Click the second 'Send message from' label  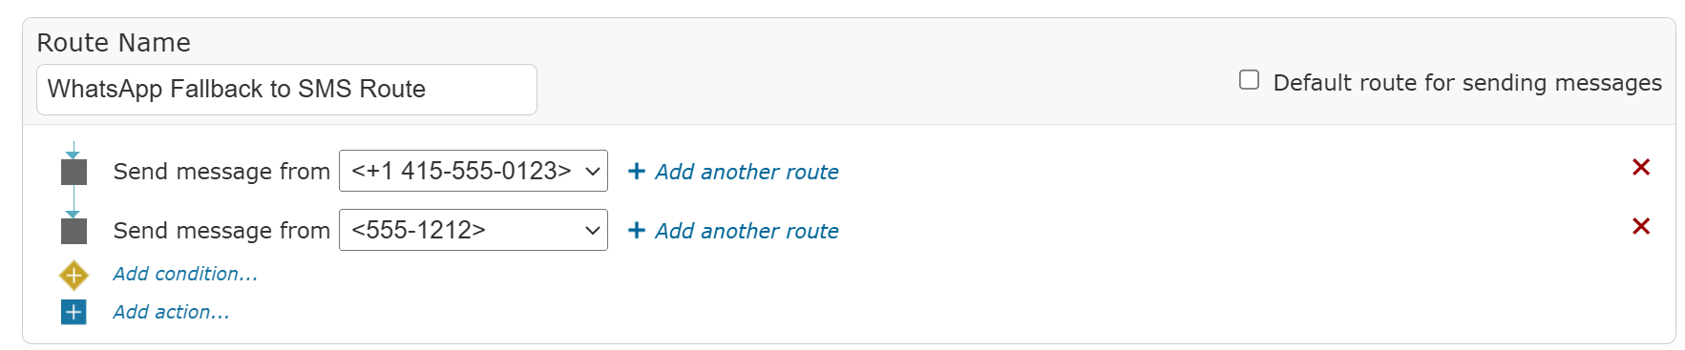(x=221, y=231)
